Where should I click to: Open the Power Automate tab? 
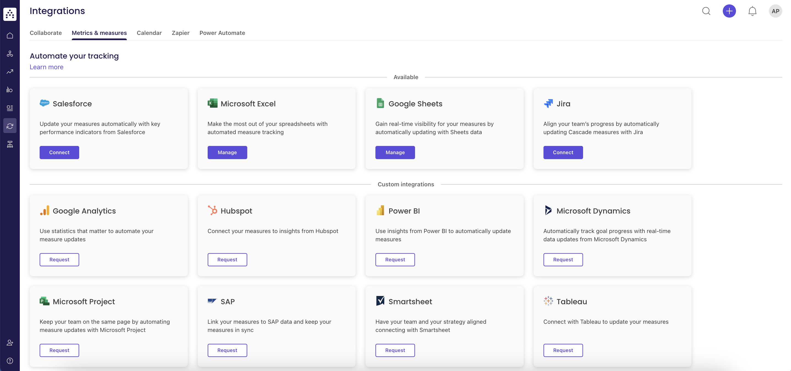tap(222, 33)
